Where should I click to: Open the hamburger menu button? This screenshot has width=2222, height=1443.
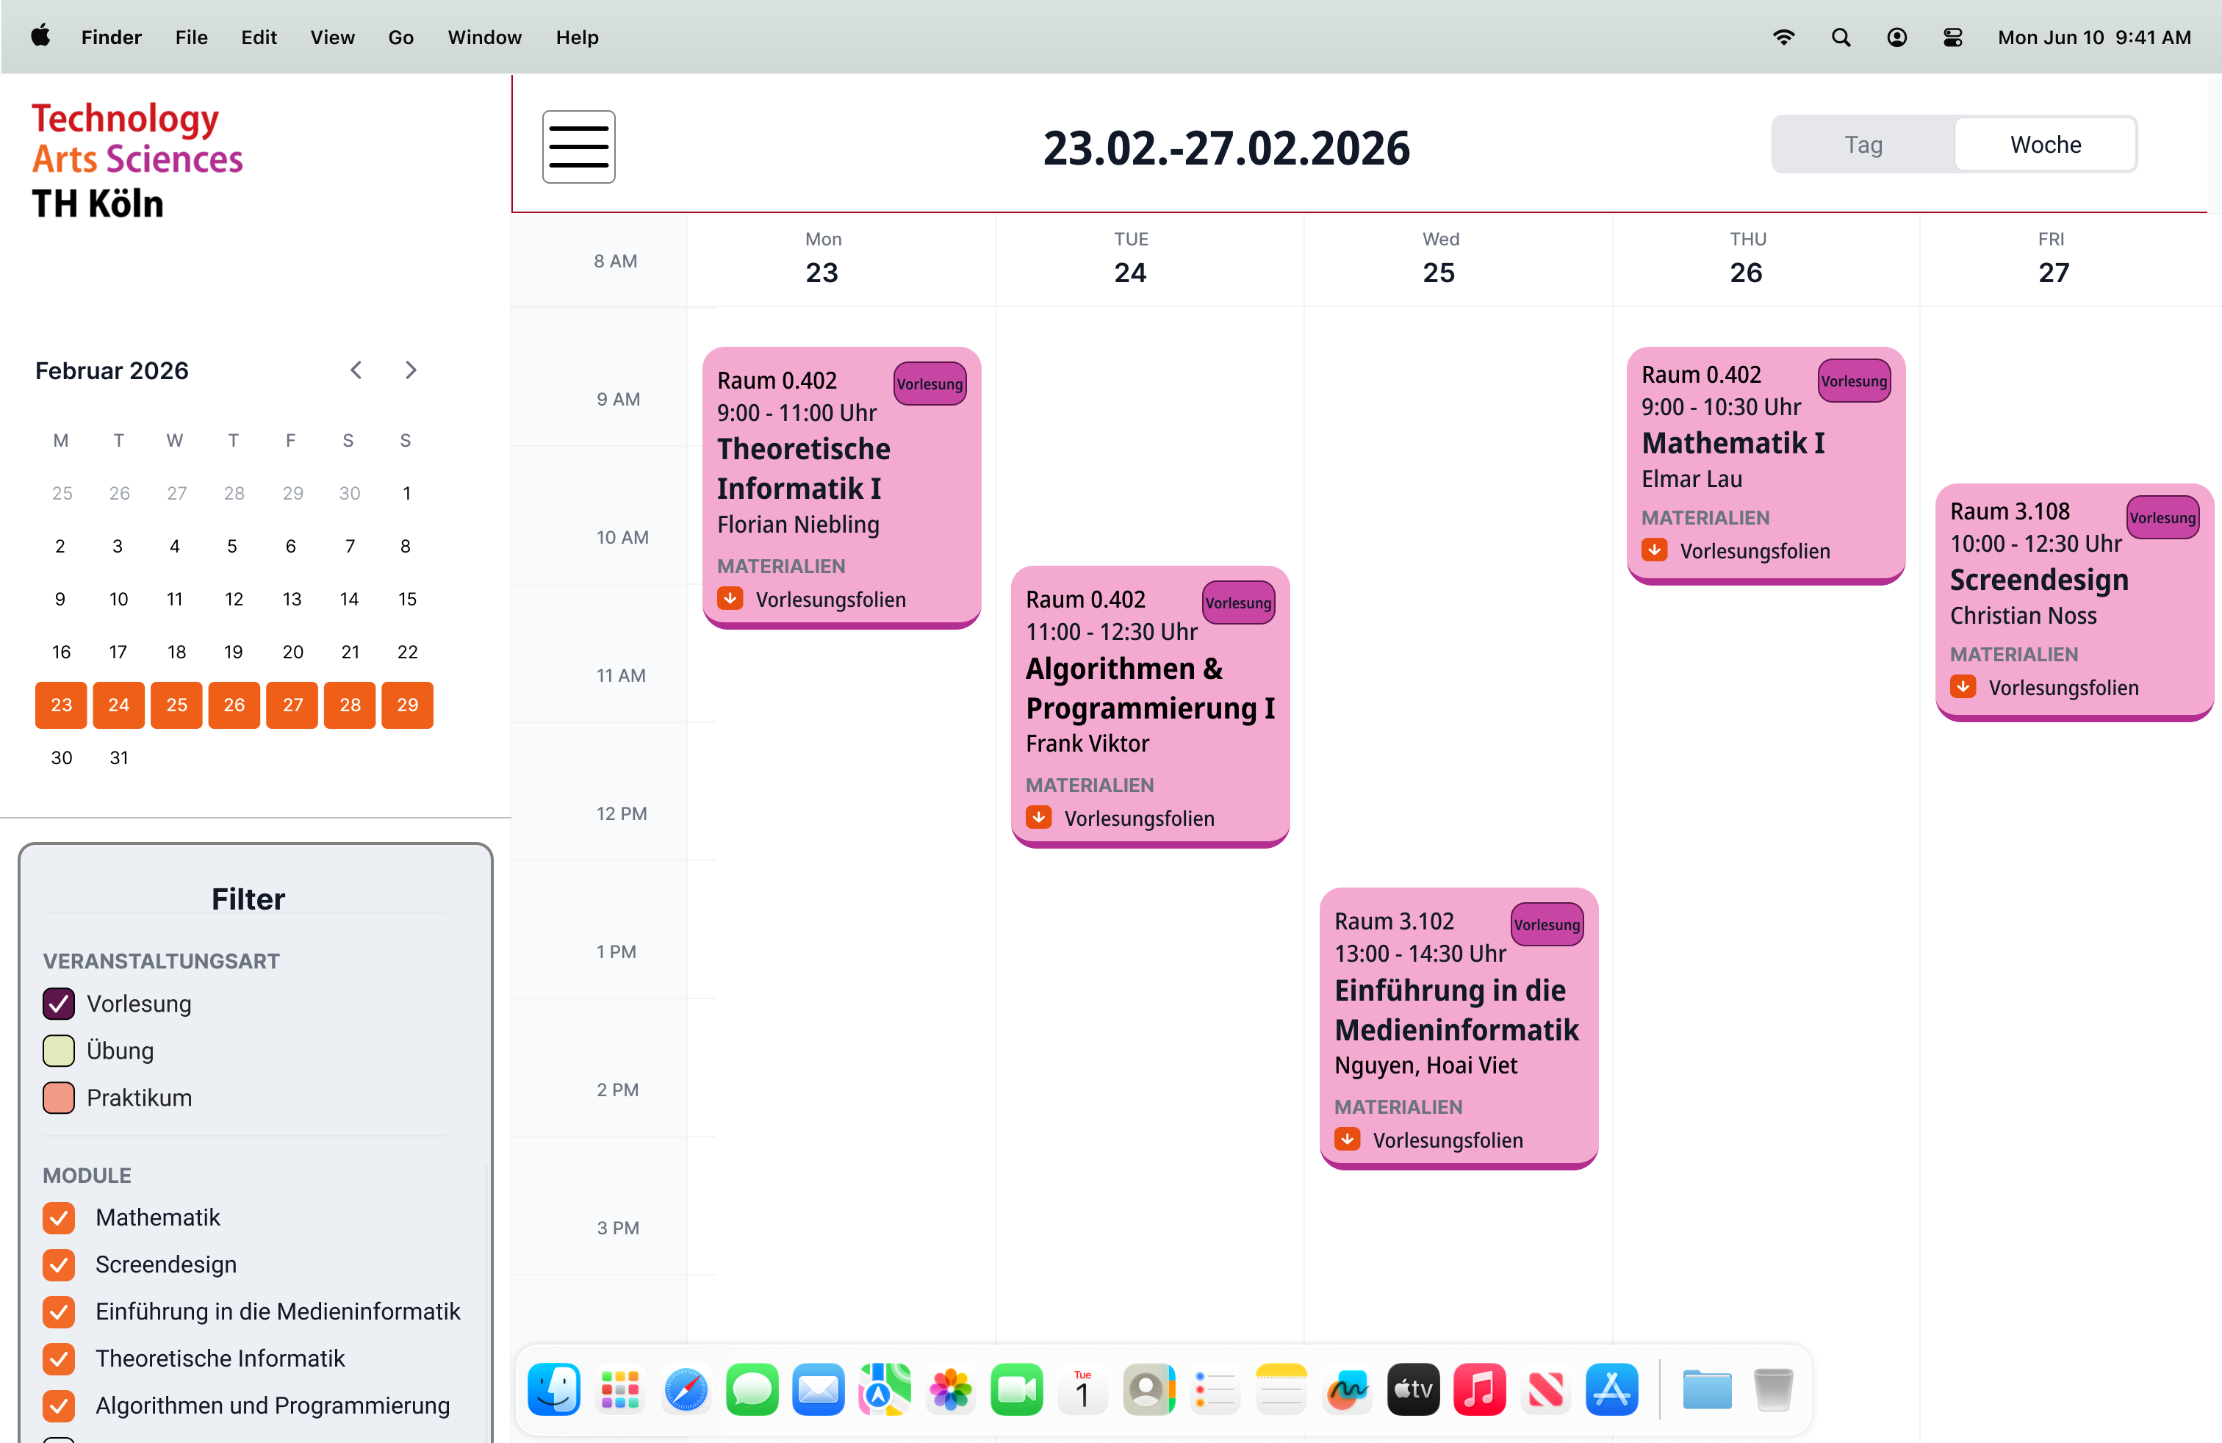[x=578, y=146]
